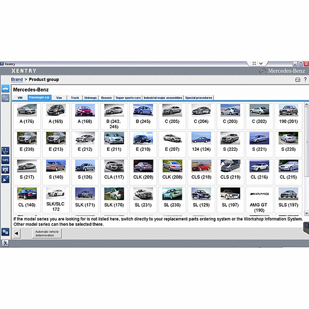Select the passenger car sidebar icon
The height and width of the screenshot is (309, 309).
pos(5,89)
